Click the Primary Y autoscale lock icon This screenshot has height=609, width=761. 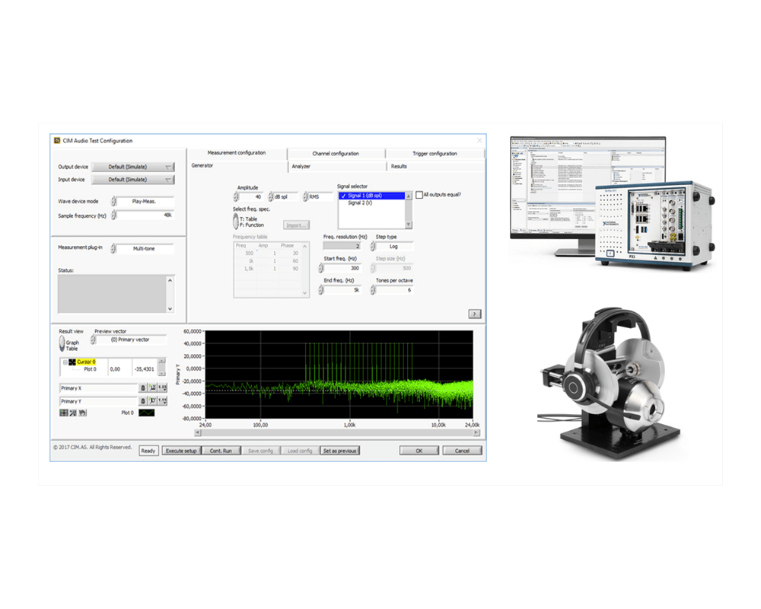(142, 400)
